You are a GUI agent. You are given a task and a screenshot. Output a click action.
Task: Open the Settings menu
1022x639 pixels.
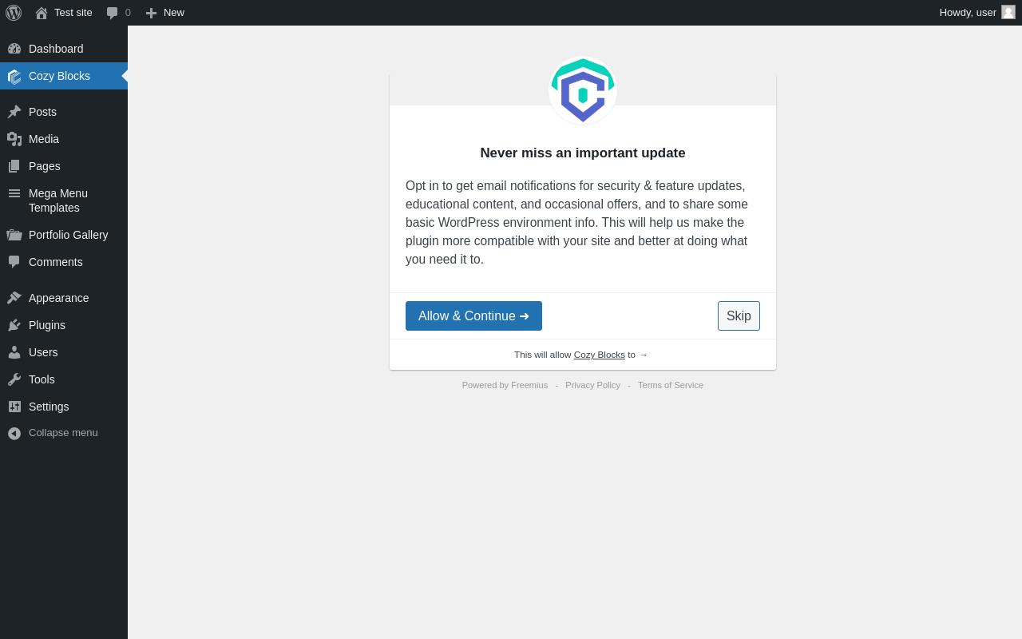pyautogui.click(x=64, y=407)
